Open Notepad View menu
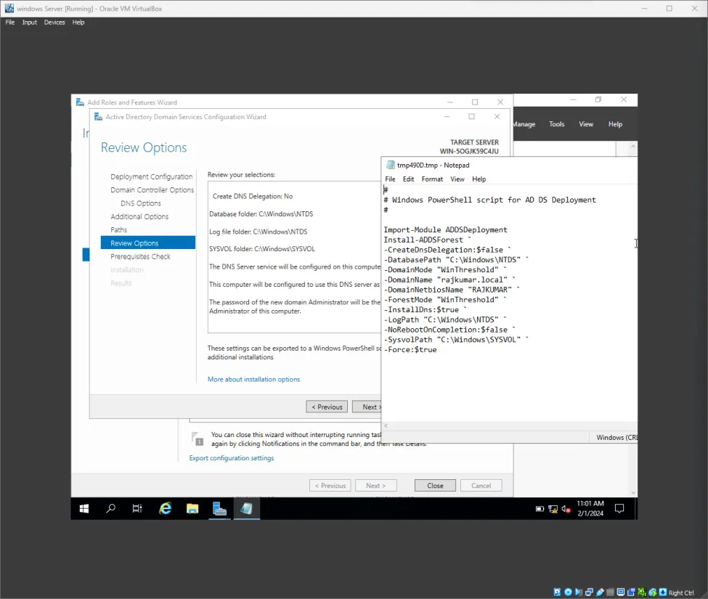The width and height of the screenshot is (708, 599). pyautogui.click(x=457, y=179)
